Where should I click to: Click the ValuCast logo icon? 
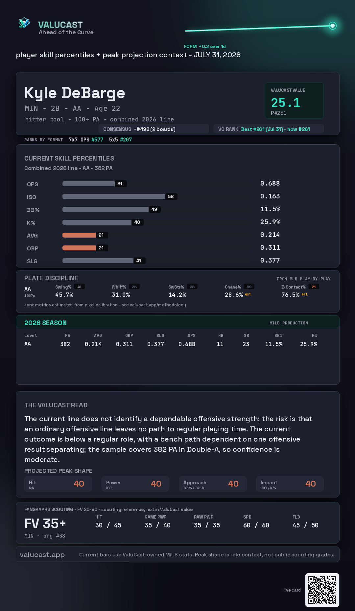(24, 23)
